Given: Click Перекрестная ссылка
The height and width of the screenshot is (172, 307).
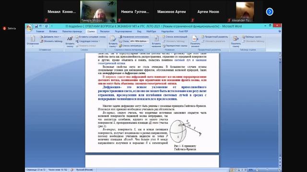Looking at the screenshot, I should 175,46.
